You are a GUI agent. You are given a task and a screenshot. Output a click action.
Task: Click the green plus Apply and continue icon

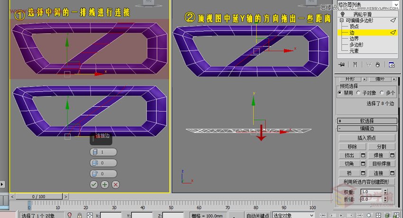point(104,184)
